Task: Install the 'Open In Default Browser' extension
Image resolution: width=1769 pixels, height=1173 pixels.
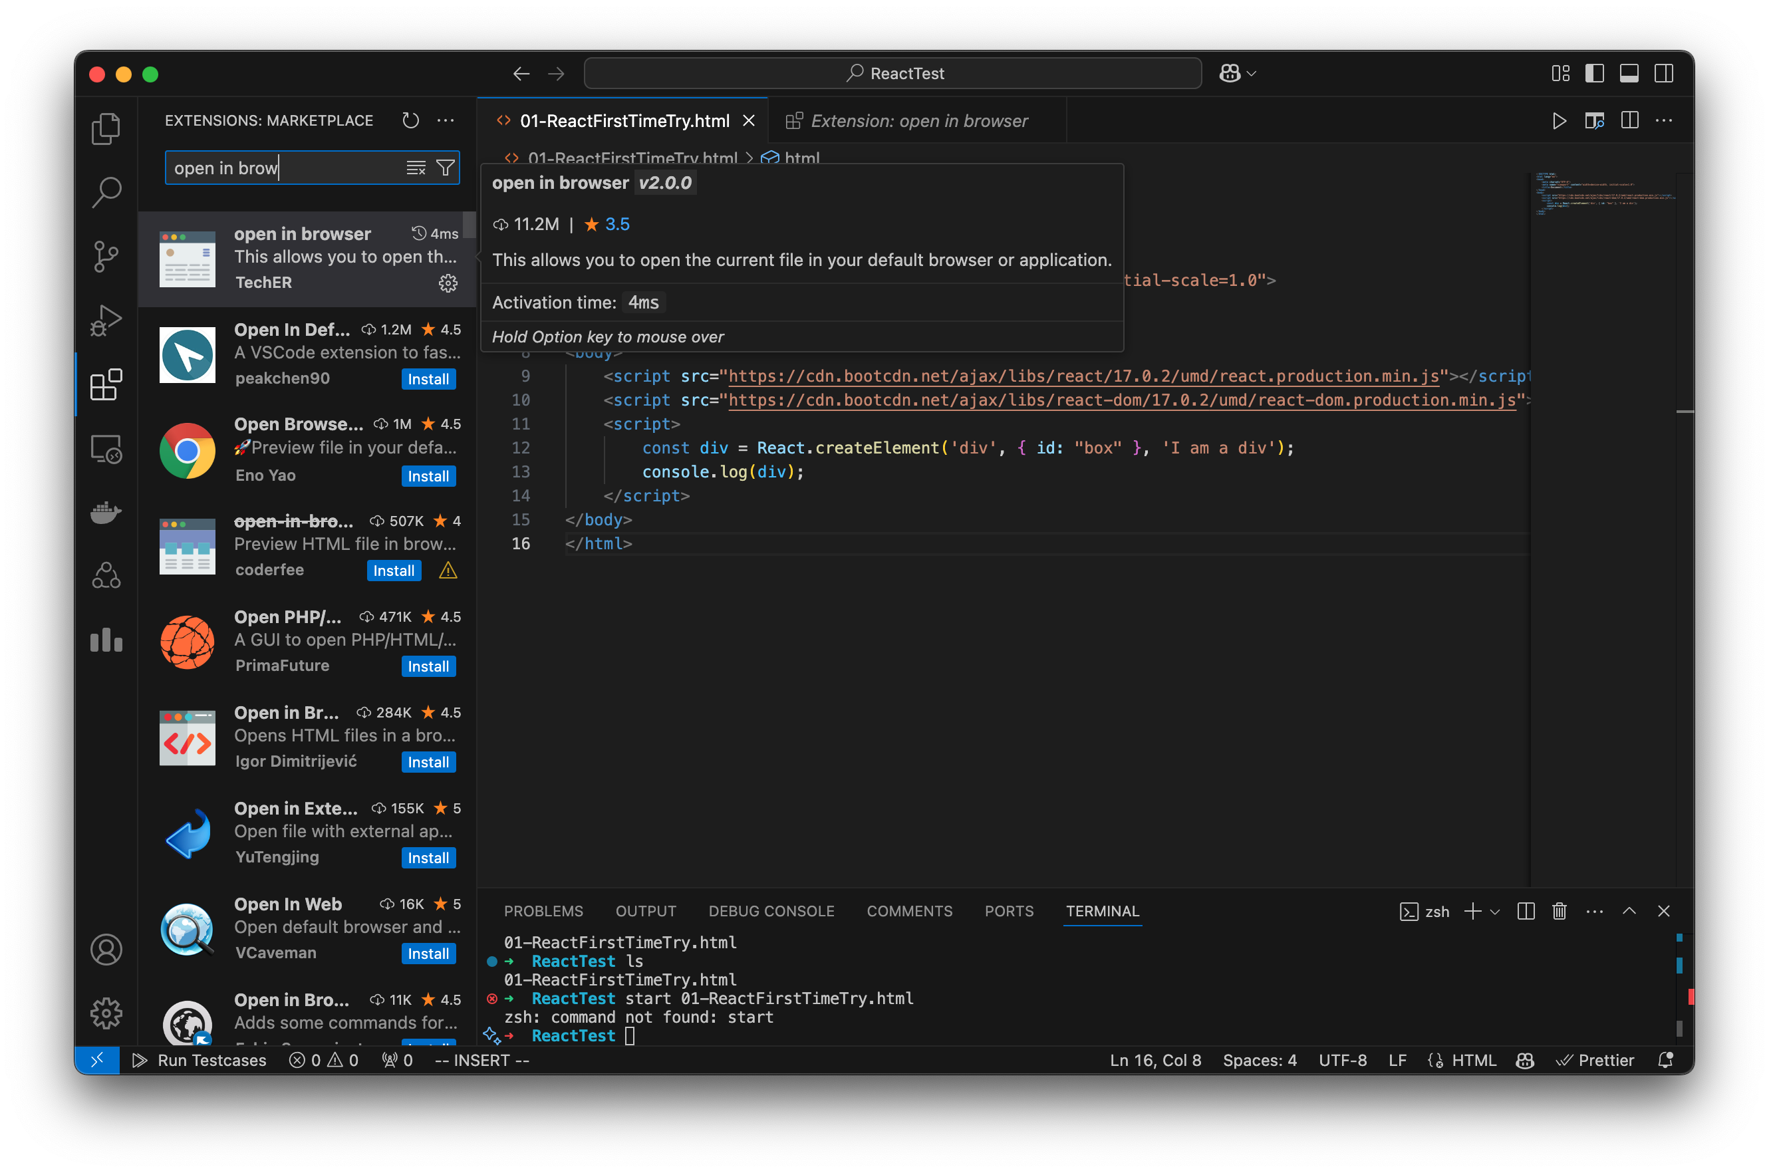Action: (428, 378)
